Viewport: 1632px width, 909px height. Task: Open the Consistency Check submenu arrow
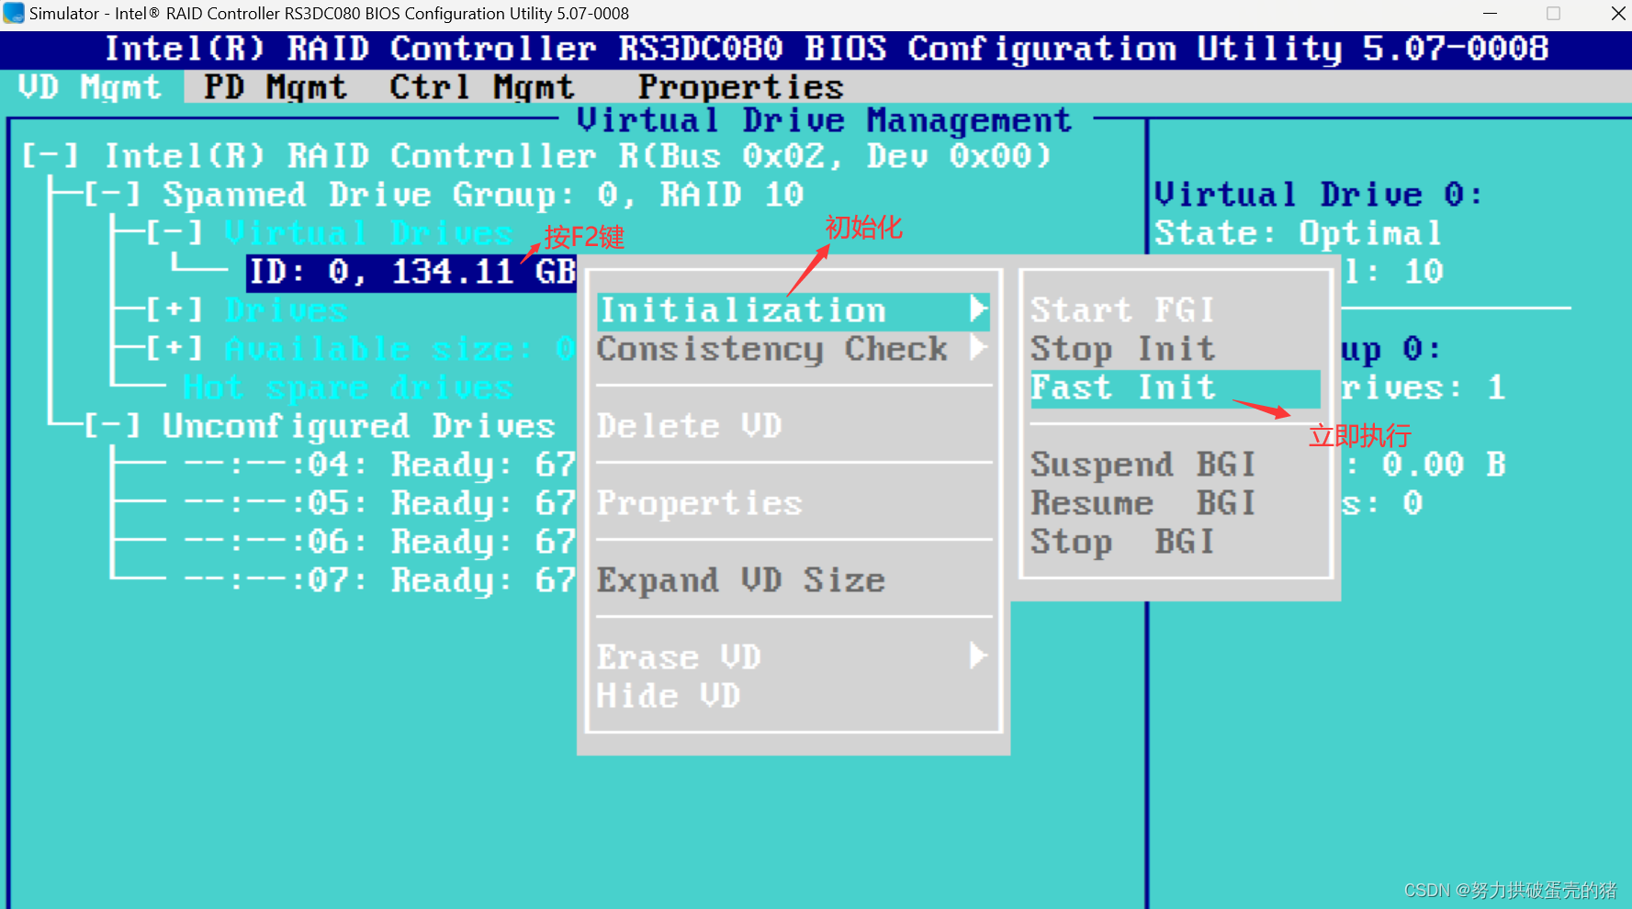[979, 348]
